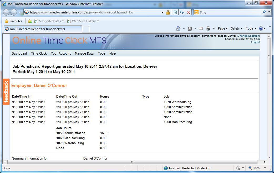Screen dimensions: 274x173
Task: Click the browser Back arrow button
Action: [x=6, y=12]
